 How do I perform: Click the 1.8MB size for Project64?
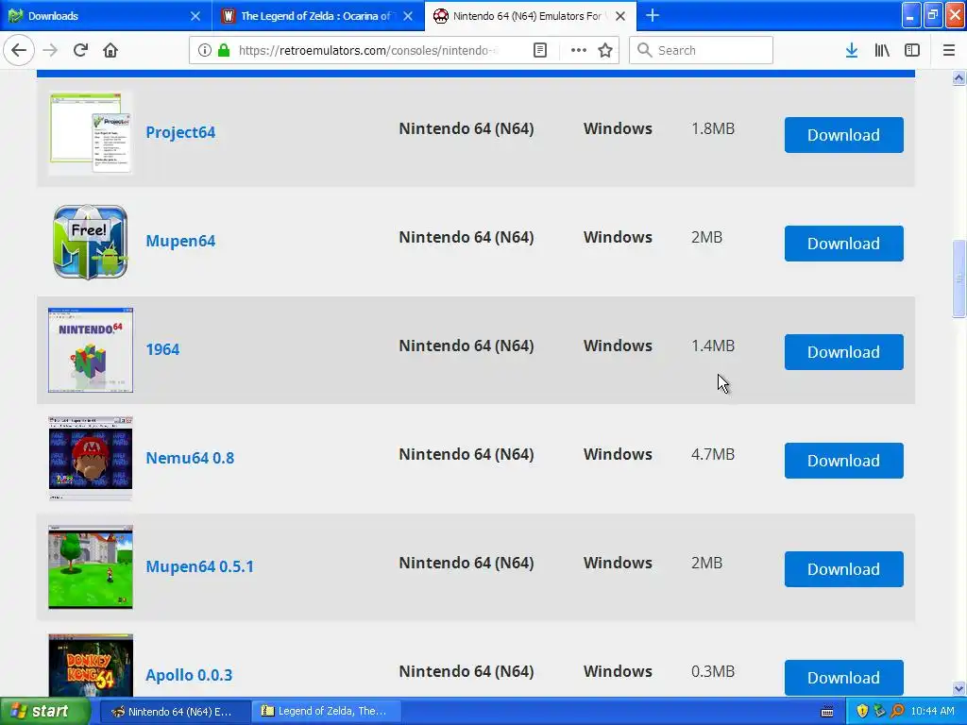(x=713, y=128)
